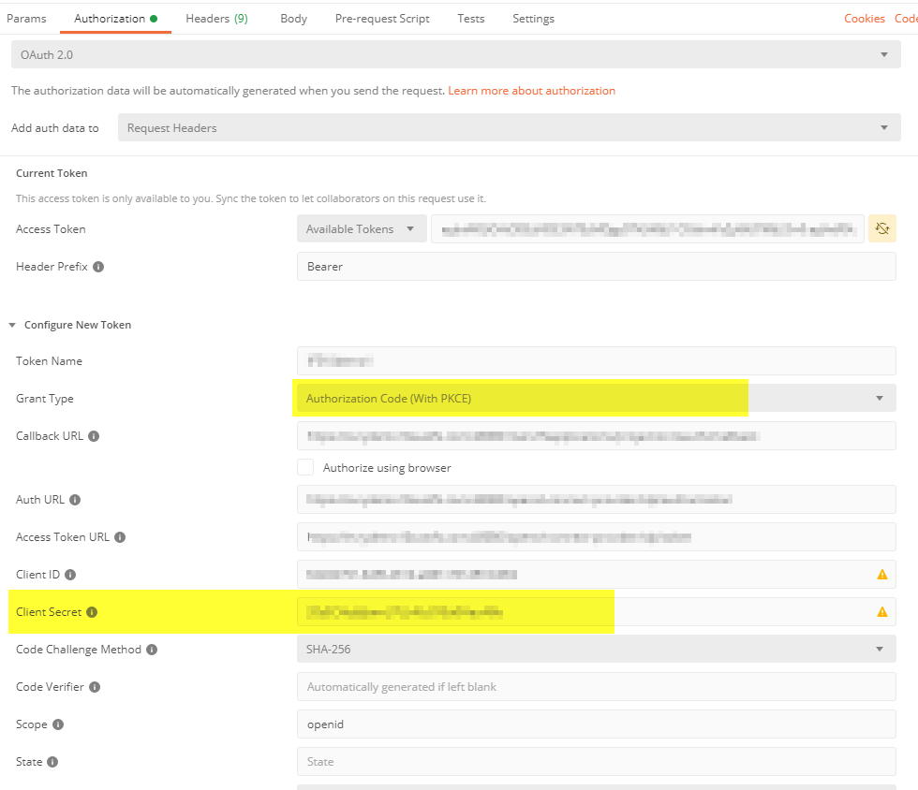The image size is (918, 790).
Task: Click the info icon next to Scope
Action: (x=58, y=724)
